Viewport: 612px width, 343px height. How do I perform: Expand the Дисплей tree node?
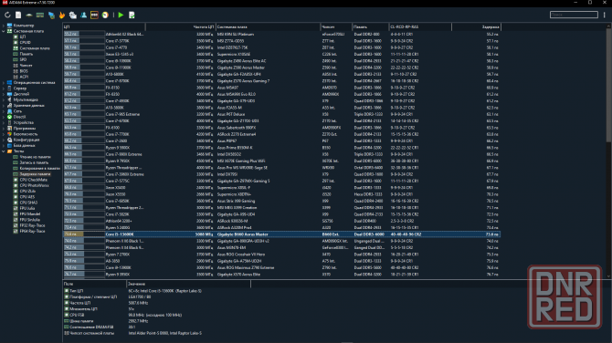[x=4, y=94]
